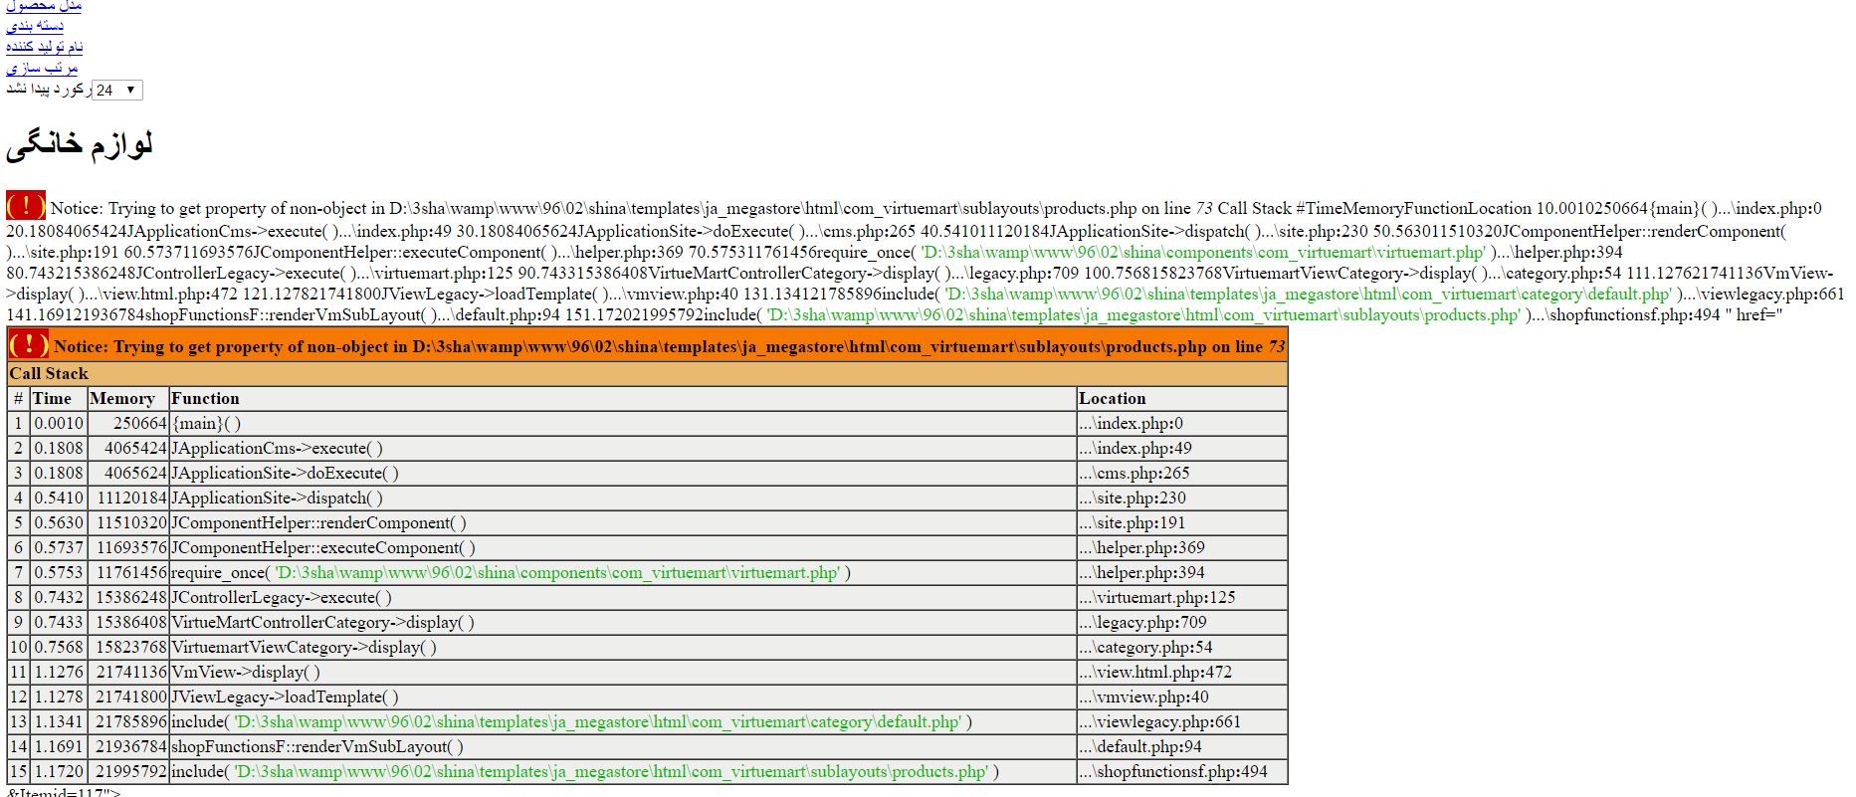Click the ...\viewlegacy.php:661 location cell
The image size is (1856, 797).
[1182, 721]
